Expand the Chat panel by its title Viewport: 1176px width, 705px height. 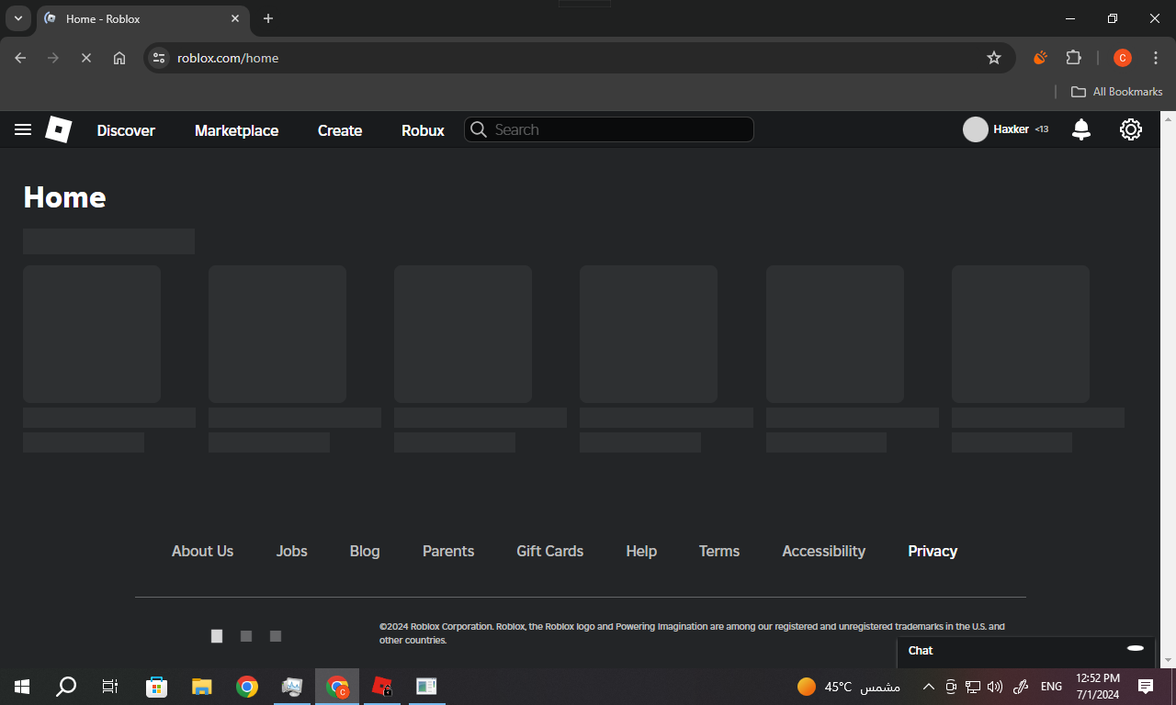921,651
